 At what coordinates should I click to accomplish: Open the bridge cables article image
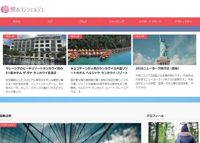70,133
